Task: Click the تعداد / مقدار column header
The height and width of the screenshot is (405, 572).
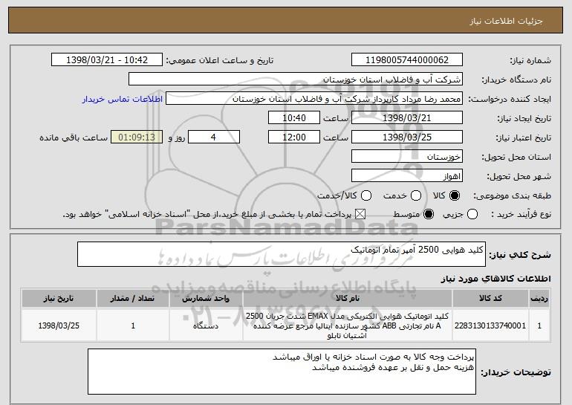Action: click(x=133, y=299)
